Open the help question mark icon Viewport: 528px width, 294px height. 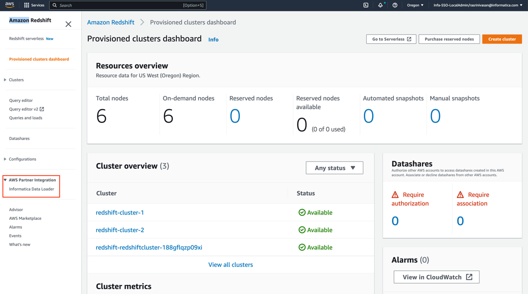tap(394, 5)
